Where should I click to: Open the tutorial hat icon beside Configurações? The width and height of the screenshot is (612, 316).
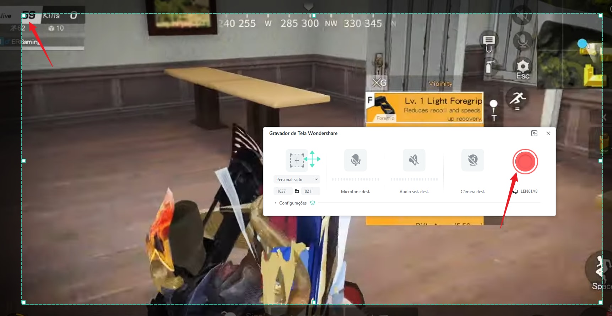click(x=313, y=203)
